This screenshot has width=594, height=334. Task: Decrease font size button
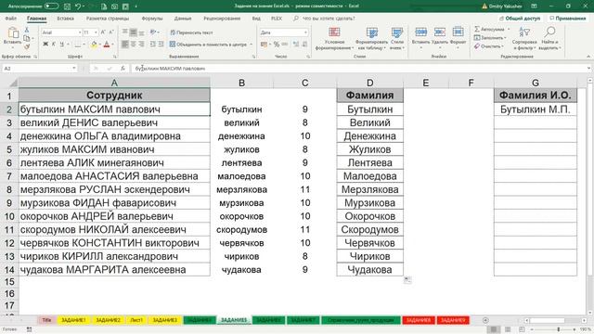[x=111, y=32]
